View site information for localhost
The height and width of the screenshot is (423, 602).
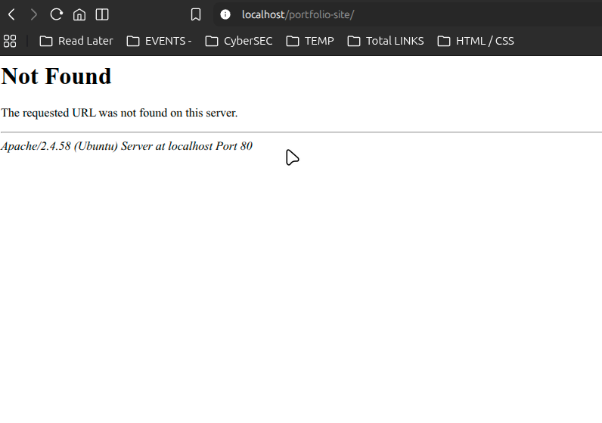tap(225, 14)
